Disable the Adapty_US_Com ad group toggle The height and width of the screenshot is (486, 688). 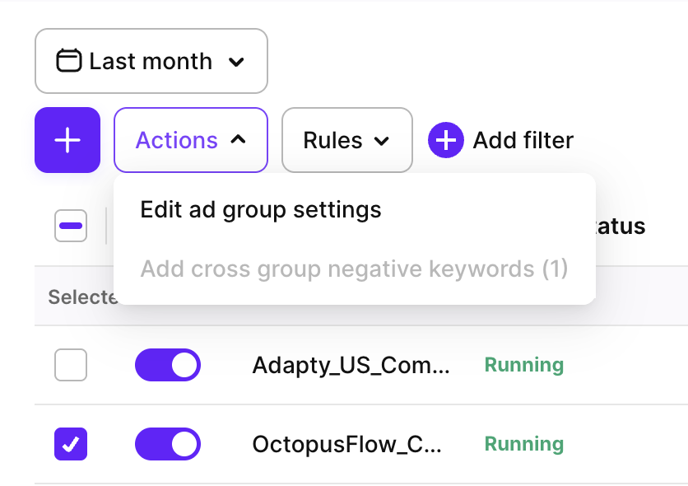(x=168, y=365)
